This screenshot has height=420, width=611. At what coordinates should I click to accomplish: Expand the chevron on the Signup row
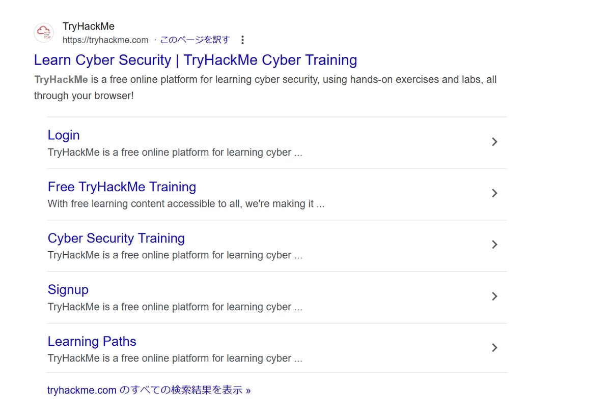click(x=494, y=296)
